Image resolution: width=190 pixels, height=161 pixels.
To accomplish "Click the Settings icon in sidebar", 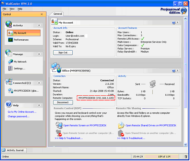I will coord(10,68).
